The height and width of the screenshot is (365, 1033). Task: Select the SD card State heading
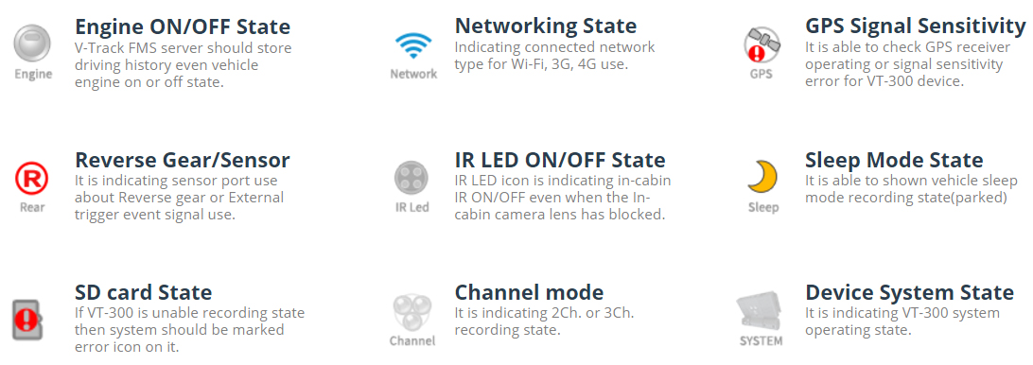[144, 292]
